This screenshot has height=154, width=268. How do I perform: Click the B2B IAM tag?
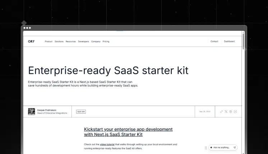point(81,112)
